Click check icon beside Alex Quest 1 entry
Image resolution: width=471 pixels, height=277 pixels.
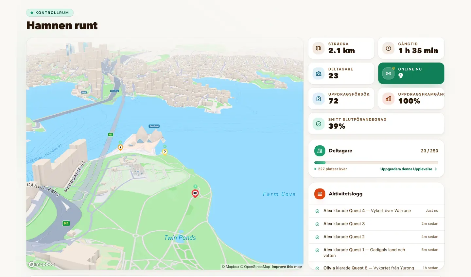(x=317, y=250)
